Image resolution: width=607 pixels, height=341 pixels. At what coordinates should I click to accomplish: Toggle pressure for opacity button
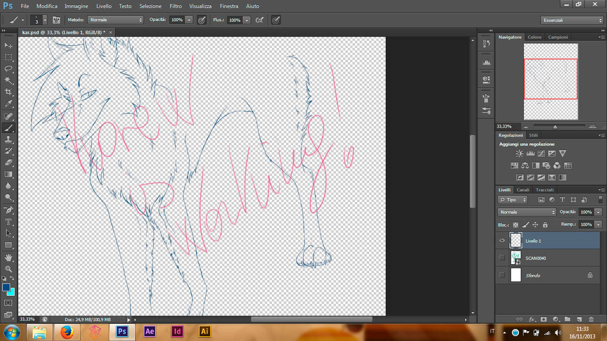pos(202,20)
